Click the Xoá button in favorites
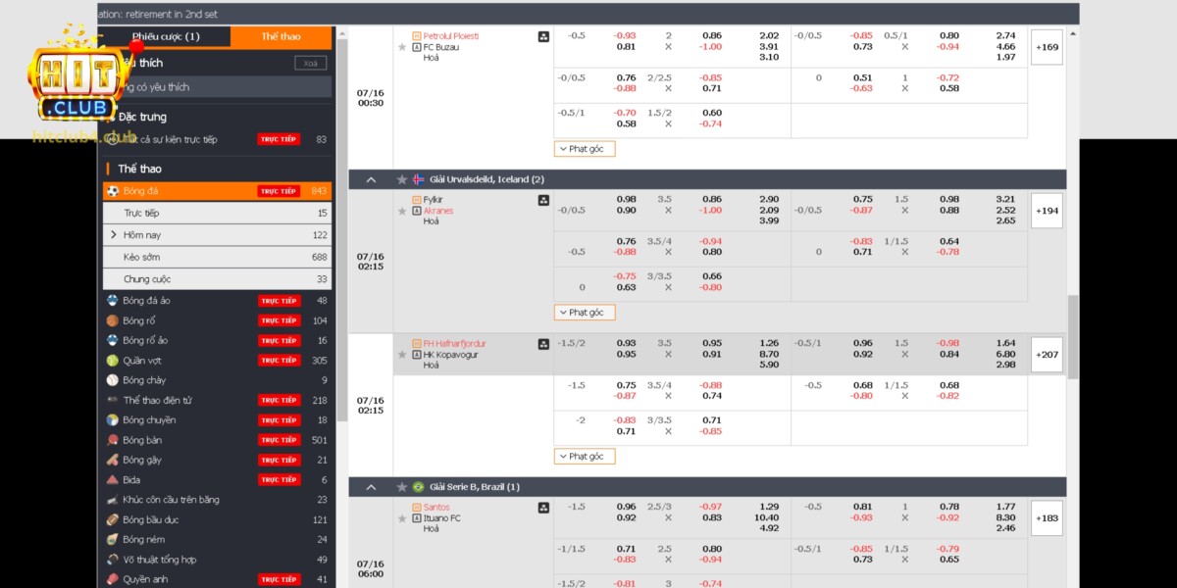 (x=310, y=63)
